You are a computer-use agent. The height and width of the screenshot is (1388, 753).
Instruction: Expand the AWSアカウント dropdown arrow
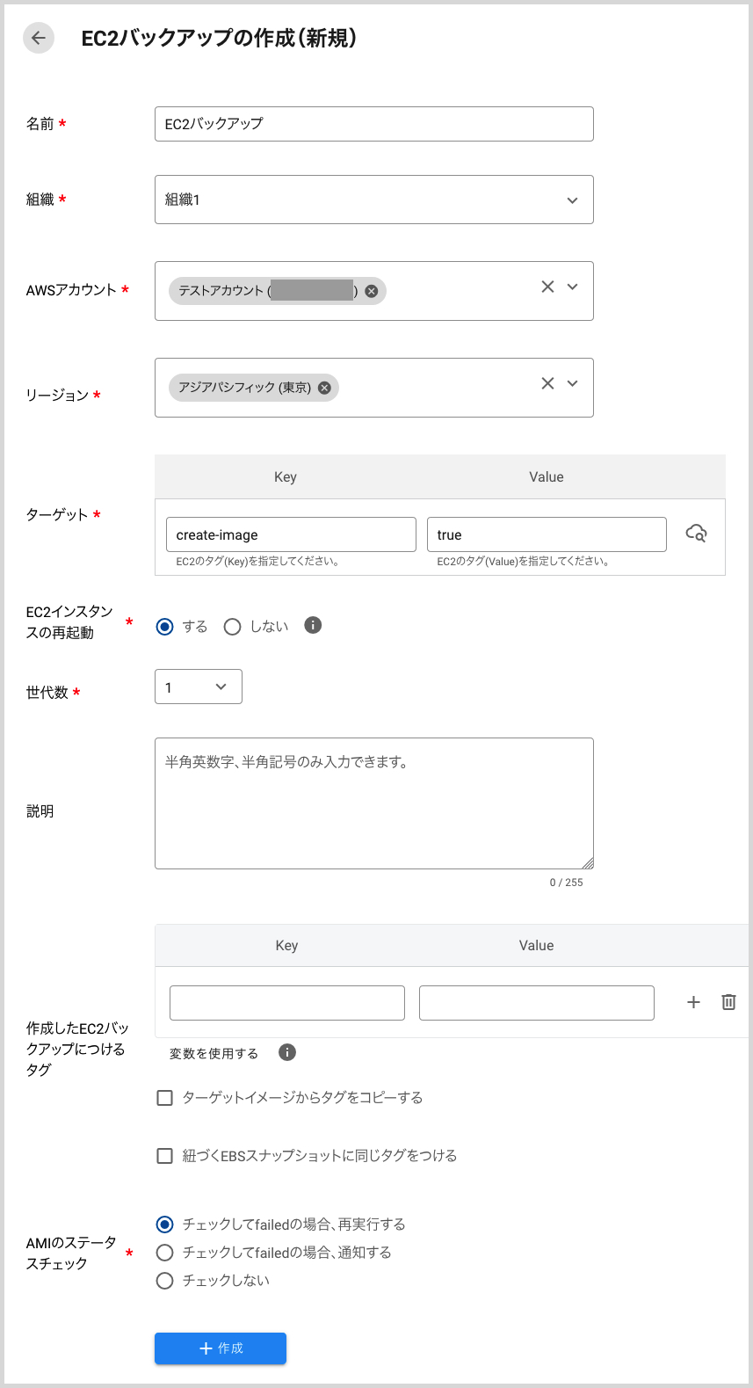click(573, 287)
